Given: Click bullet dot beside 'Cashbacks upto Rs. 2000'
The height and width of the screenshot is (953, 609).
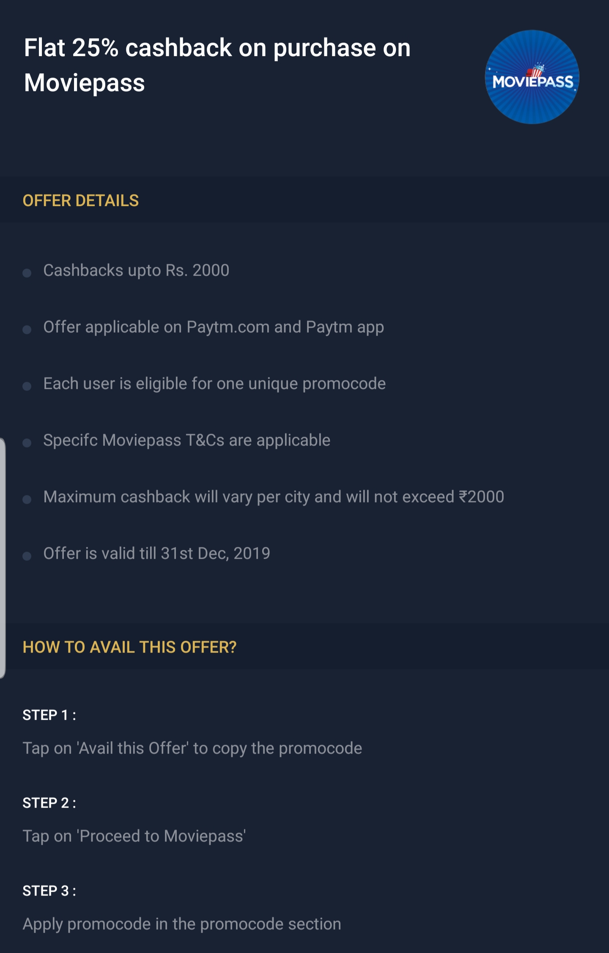Looking at the screenshot, I should (x=27, y=273).
